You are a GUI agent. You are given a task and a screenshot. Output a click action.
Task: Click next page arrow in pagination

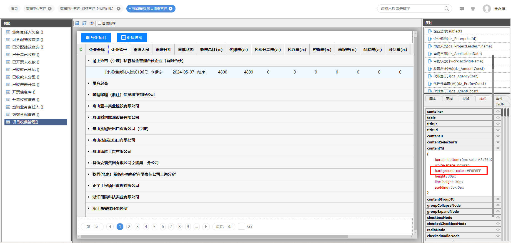(206, 227)
